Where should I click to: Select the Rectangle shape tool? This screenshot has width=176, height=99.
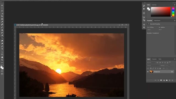(x=2, y=54)
